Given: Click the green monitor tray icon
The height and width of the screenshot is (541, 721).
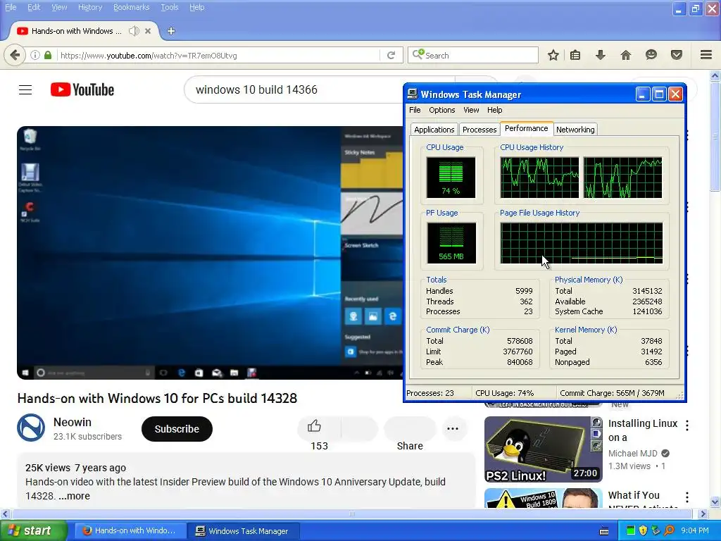Looking at the screenshot, I should (631, 530).
